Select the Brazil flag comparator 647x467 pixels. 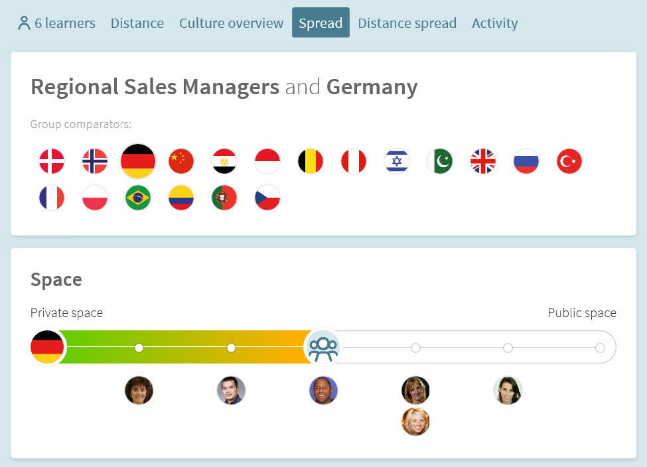click(138, 198)
